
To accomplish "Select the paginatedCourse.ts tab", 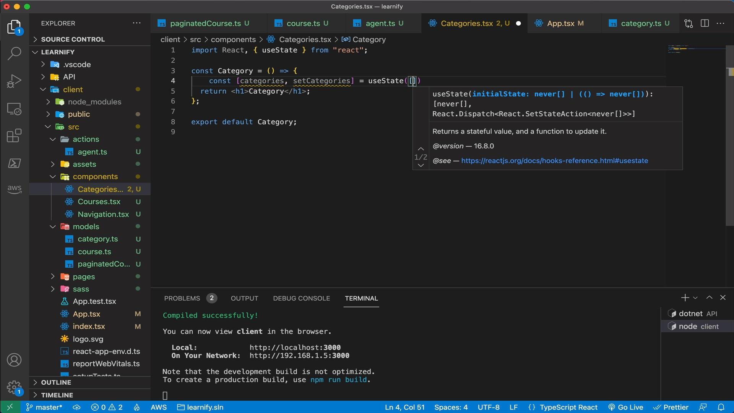I will (205, 23).
